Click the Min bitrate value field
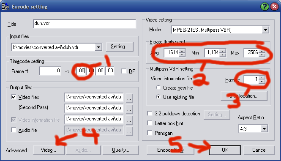281x161 pixels. coord(212,53)
